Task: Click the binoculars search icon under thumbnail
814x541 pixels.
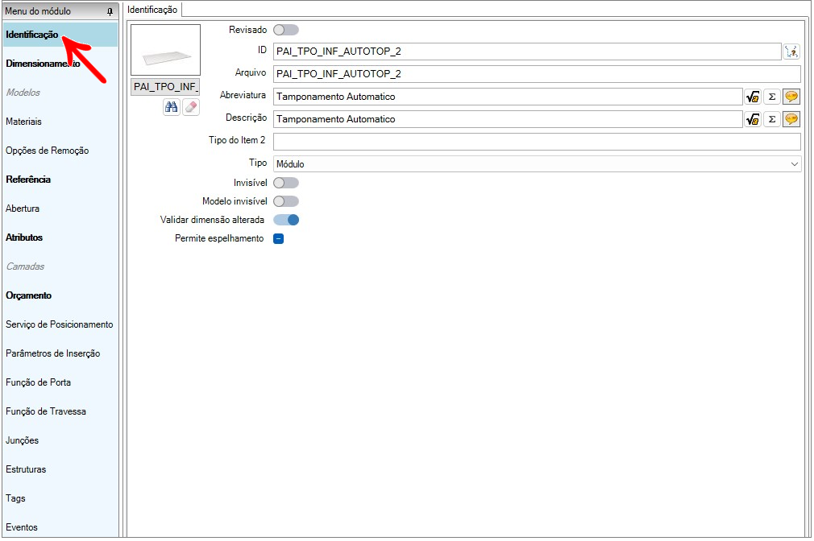Action: click(x=172, y=107)
